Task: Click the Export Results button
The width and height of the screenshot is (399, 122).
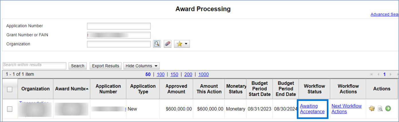Action: pyautogui.click(x=105, y=66)
